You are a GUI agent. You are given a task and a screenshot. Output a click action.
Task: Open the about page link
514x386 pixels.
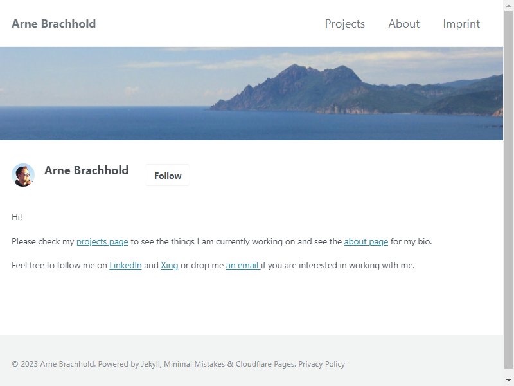click(x=366, y=242)
